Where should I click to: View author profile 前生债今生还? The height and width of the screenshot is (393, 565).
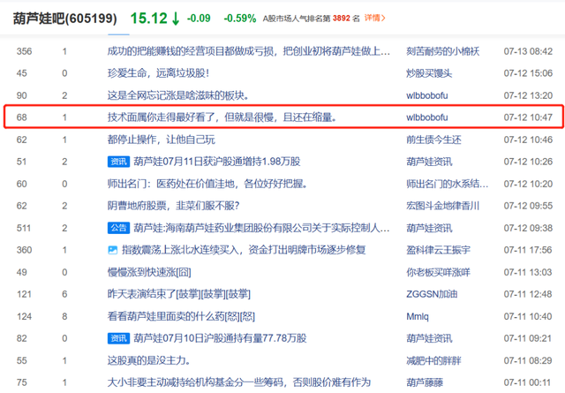(x=433, y=140)
